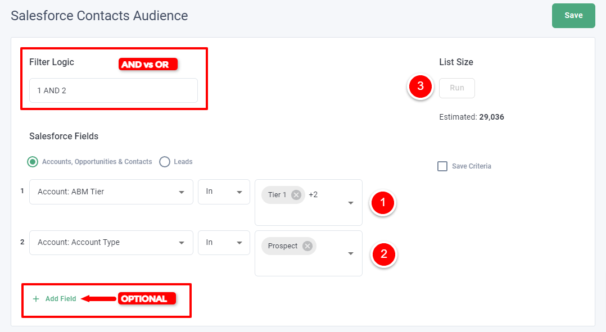Open the In operator dropdown in row 2
Image resolution: width=606 pixels, height=332 pixels.
pyautogui.click(x=224, y=243)
